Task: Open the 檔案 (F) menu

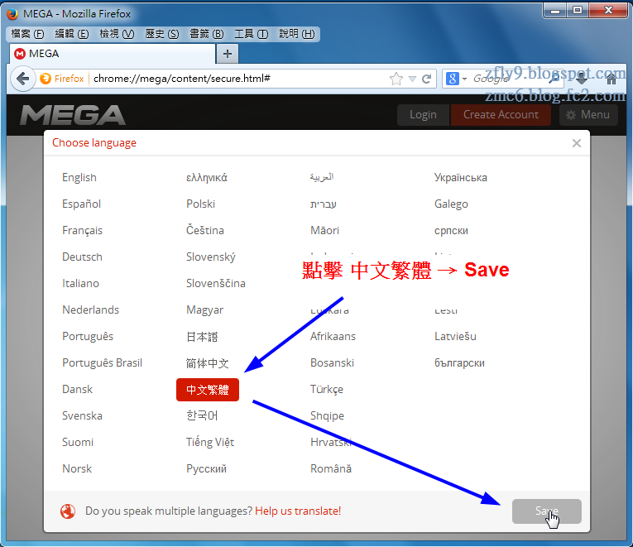Action: pos(27,34)
